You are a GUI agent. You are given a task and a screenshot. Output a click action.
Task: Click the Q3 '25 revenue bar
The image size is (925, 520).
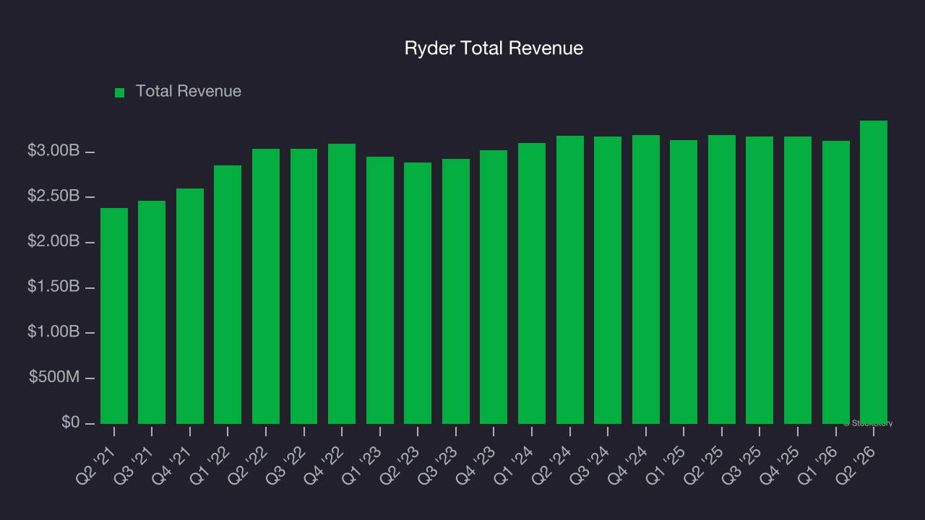coord(760,280)
